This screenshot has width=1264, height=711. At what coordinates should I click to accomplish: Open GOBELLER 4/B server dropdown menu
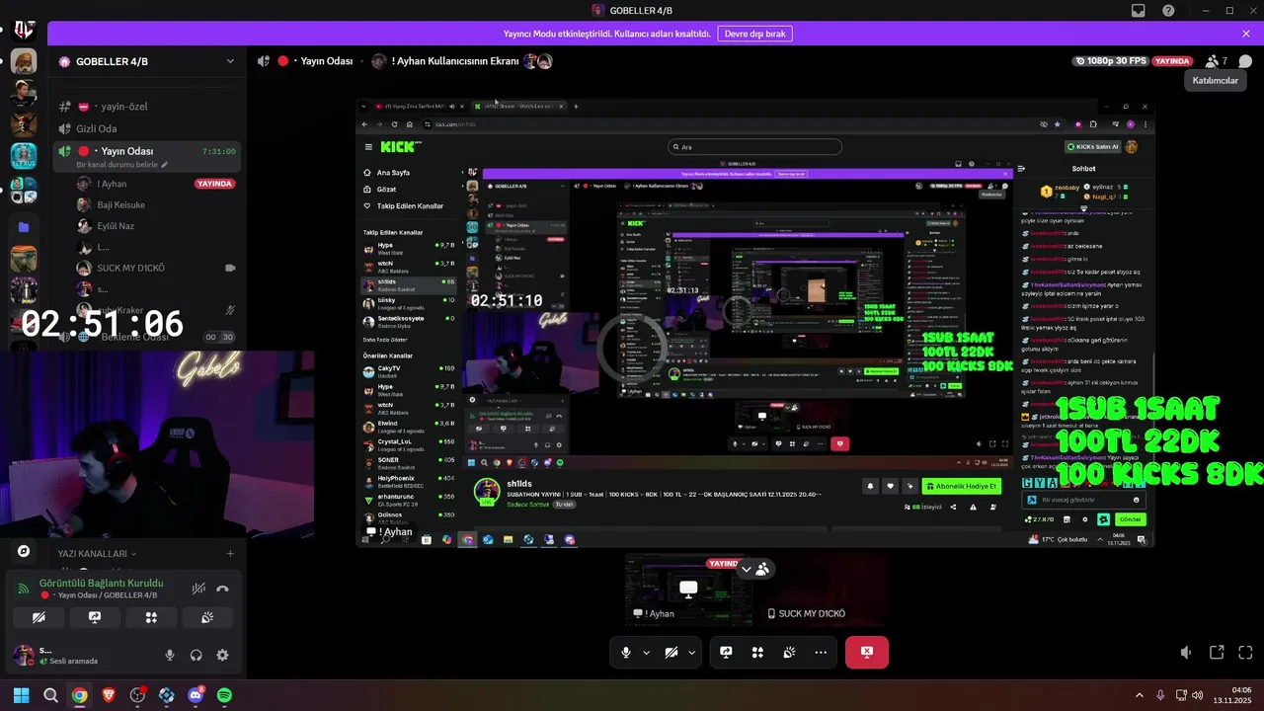[148, 61]
